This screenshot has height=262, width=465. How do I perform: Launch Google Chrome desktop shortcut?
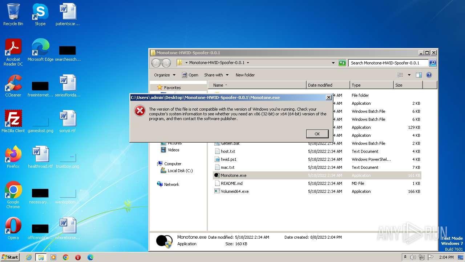coord(13,195)
